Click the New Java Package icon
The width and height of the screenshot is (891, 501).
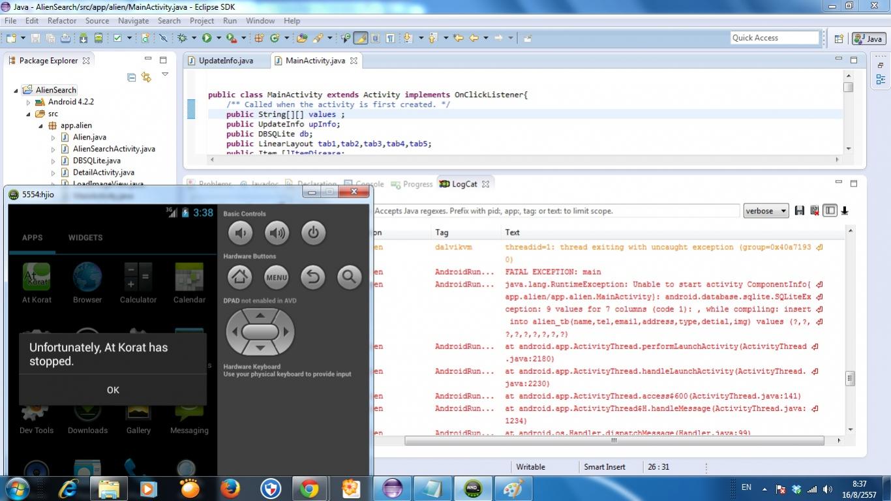[259, 38]
